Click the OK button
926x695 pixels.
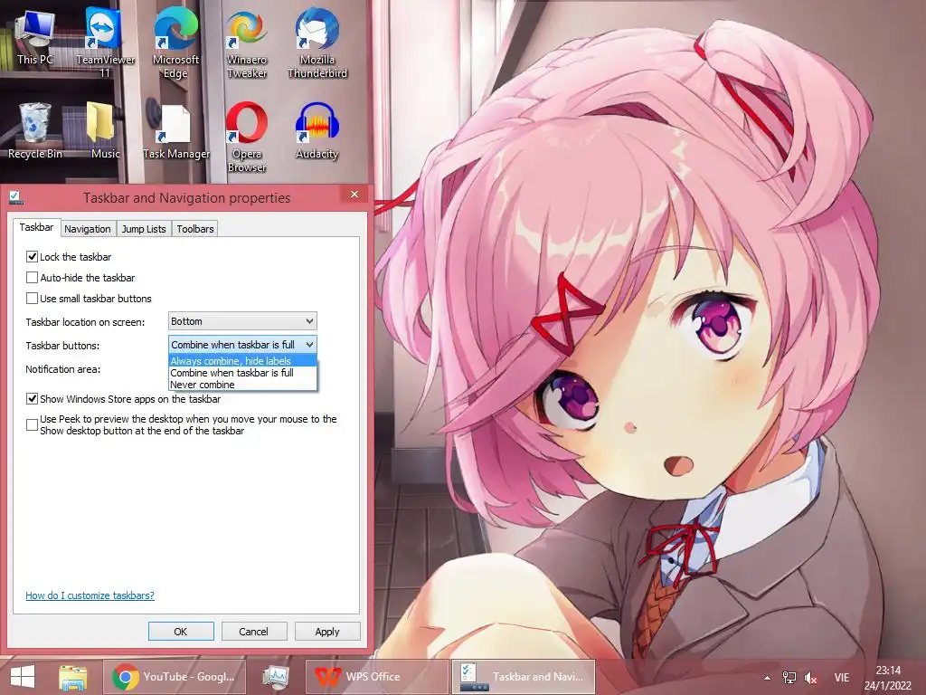point(181,631)
